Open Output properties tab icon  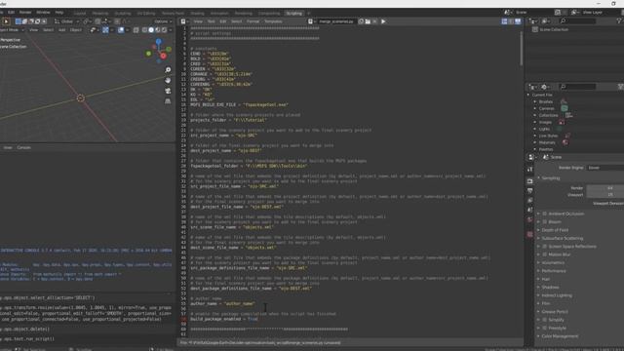pyautogui.click(x=529, y=191)
